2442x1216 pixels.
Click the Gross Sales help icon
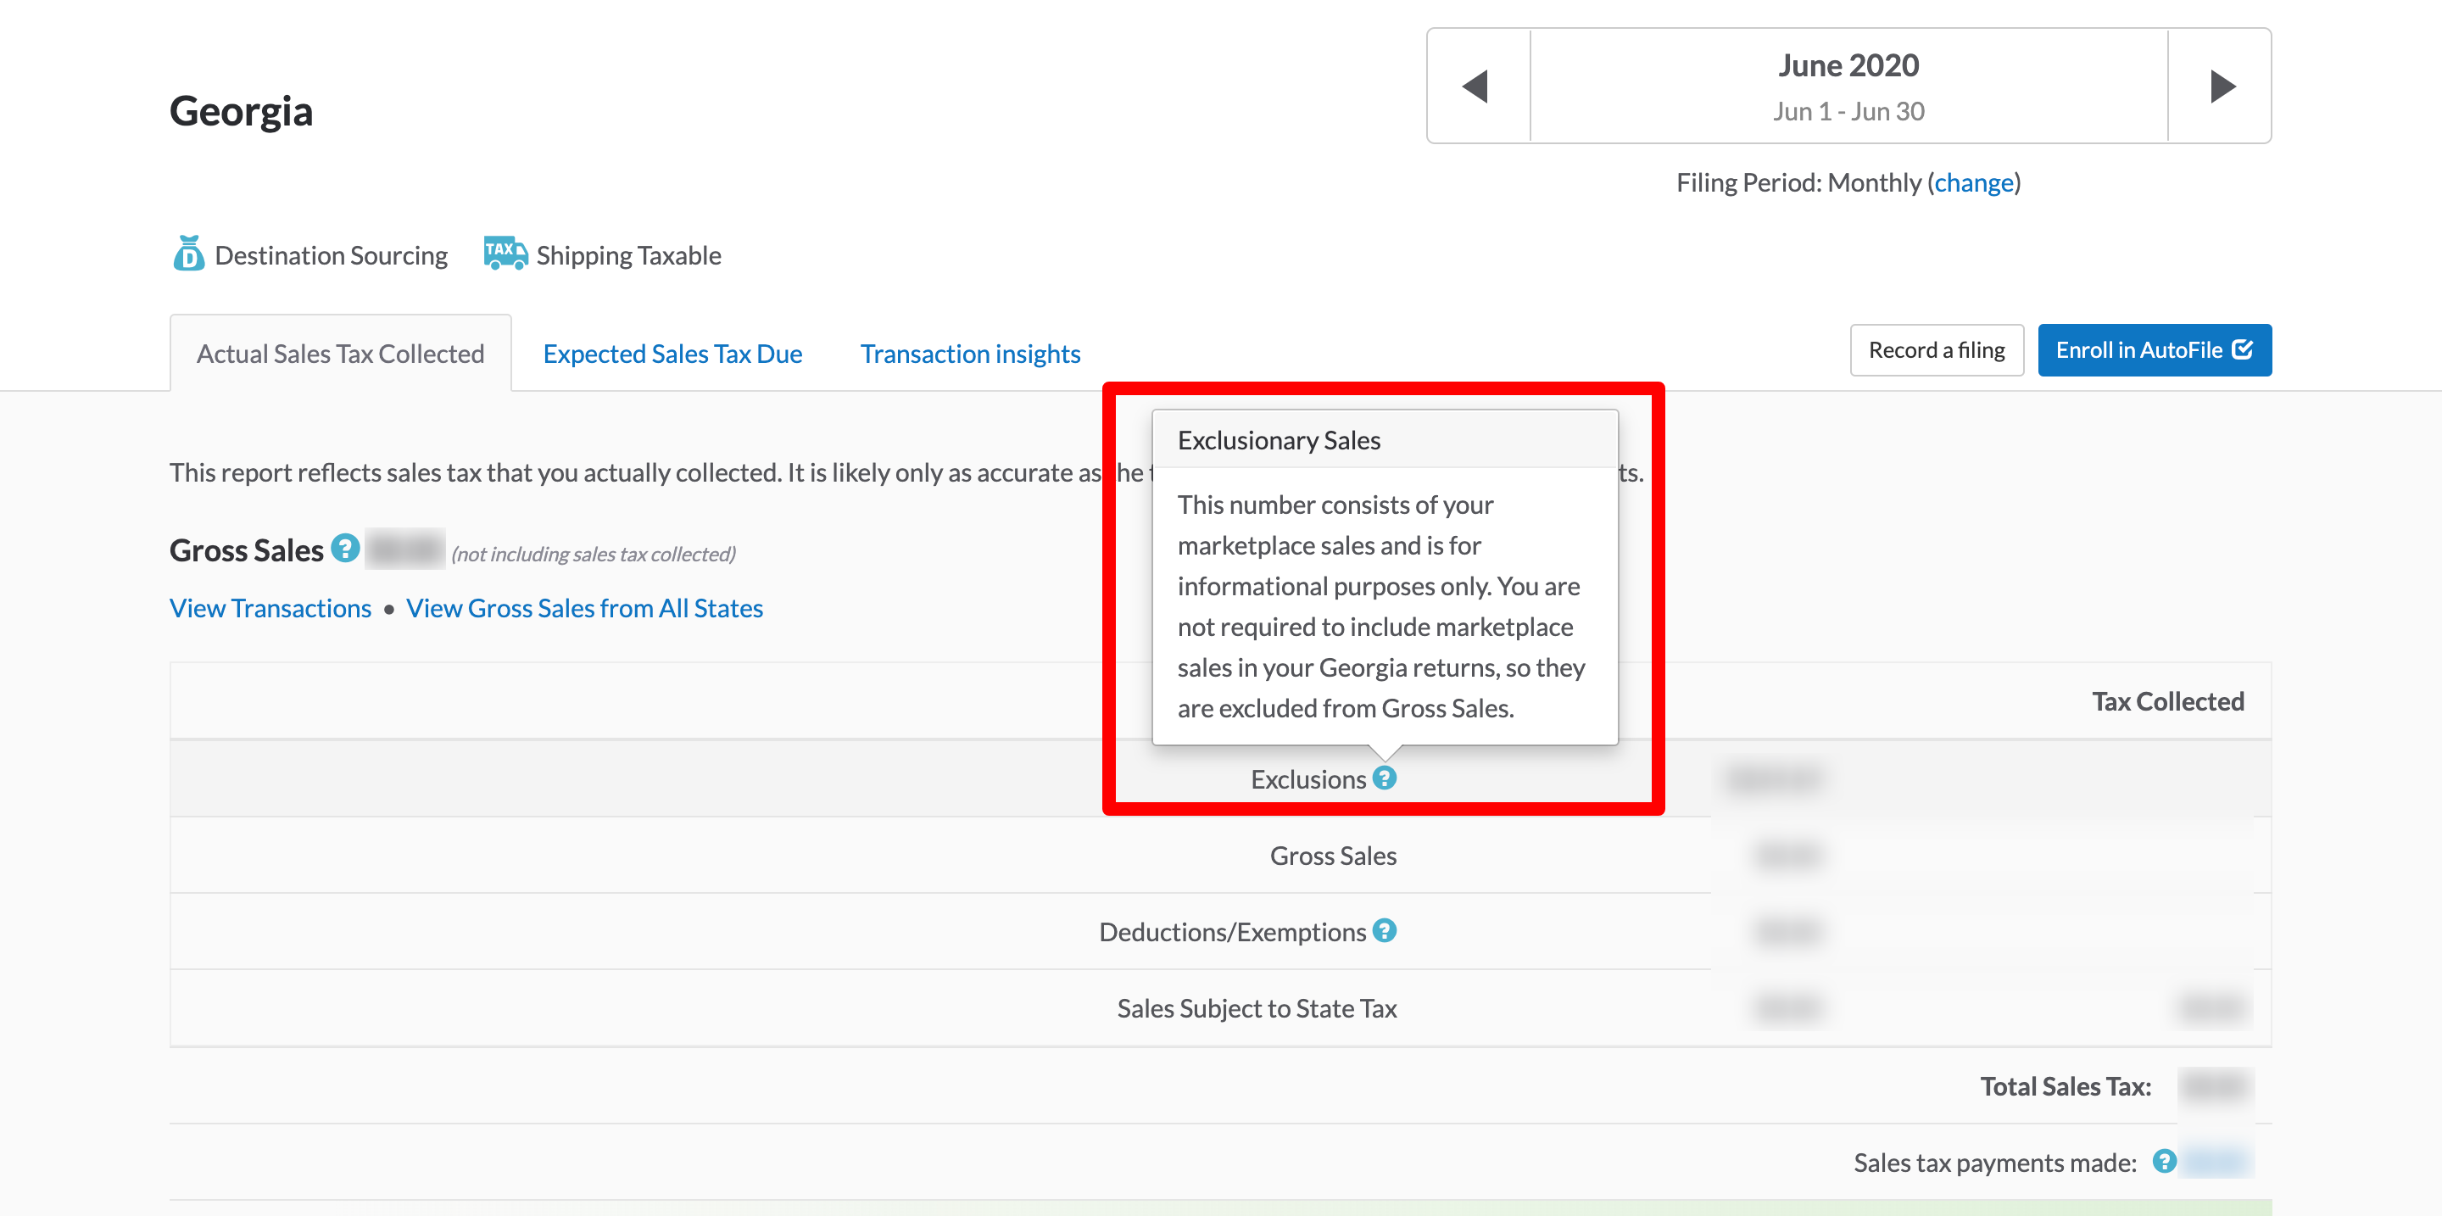344,547
